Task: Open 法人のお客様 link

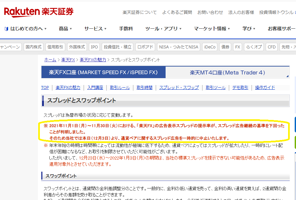Action: (241, 13)
